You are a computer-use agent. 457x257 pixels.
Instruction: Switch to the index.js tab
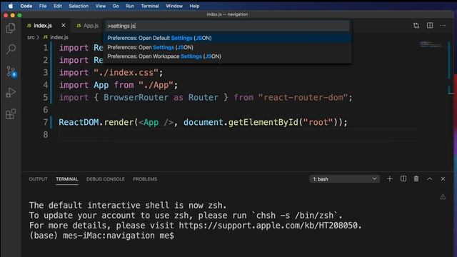(x=43, y=26)
